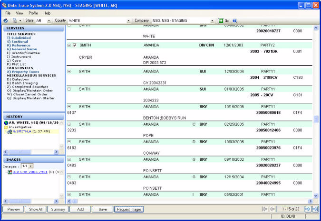321x221 pixels.
Task: Click the results horizontal scroll right arrow
Action: pyautogui.click(x=311, y=201)
